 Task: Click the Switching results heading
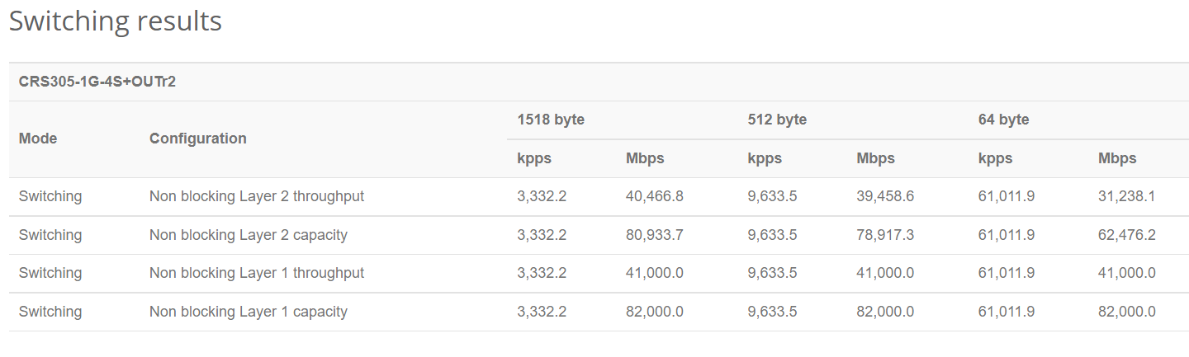pyautogui.click(x=116, y=21)
